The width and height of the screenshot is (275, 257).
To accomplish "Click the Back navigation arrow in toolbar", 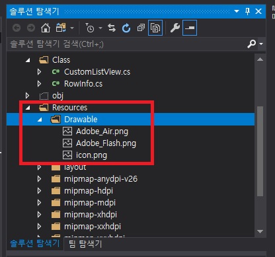I will [x=17, y=28].
